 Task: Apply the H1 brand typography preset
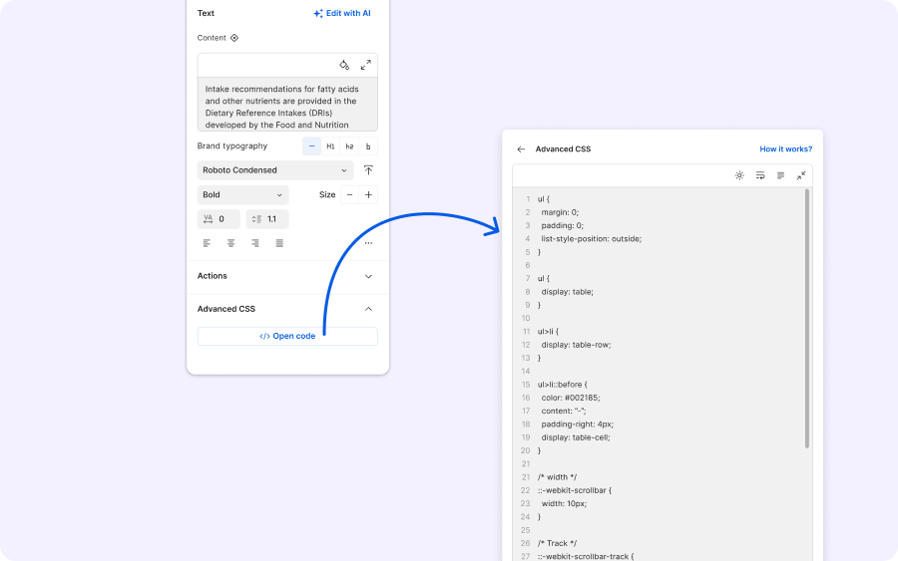(330, 146)
